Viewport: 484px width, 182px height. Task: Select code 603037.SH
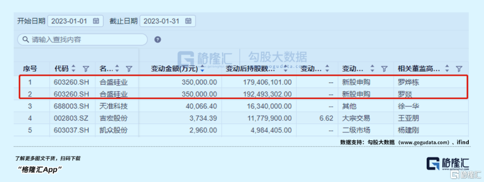click(x=72, y=130)
